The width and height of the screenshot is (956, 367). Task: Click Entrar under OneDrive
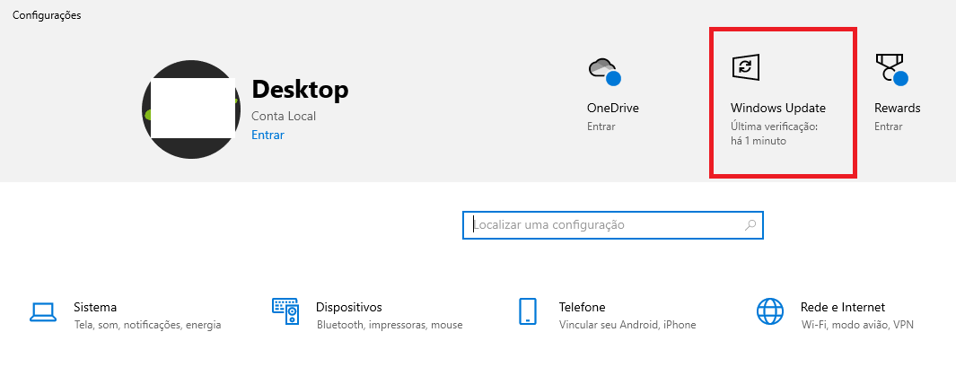point(601,127)
